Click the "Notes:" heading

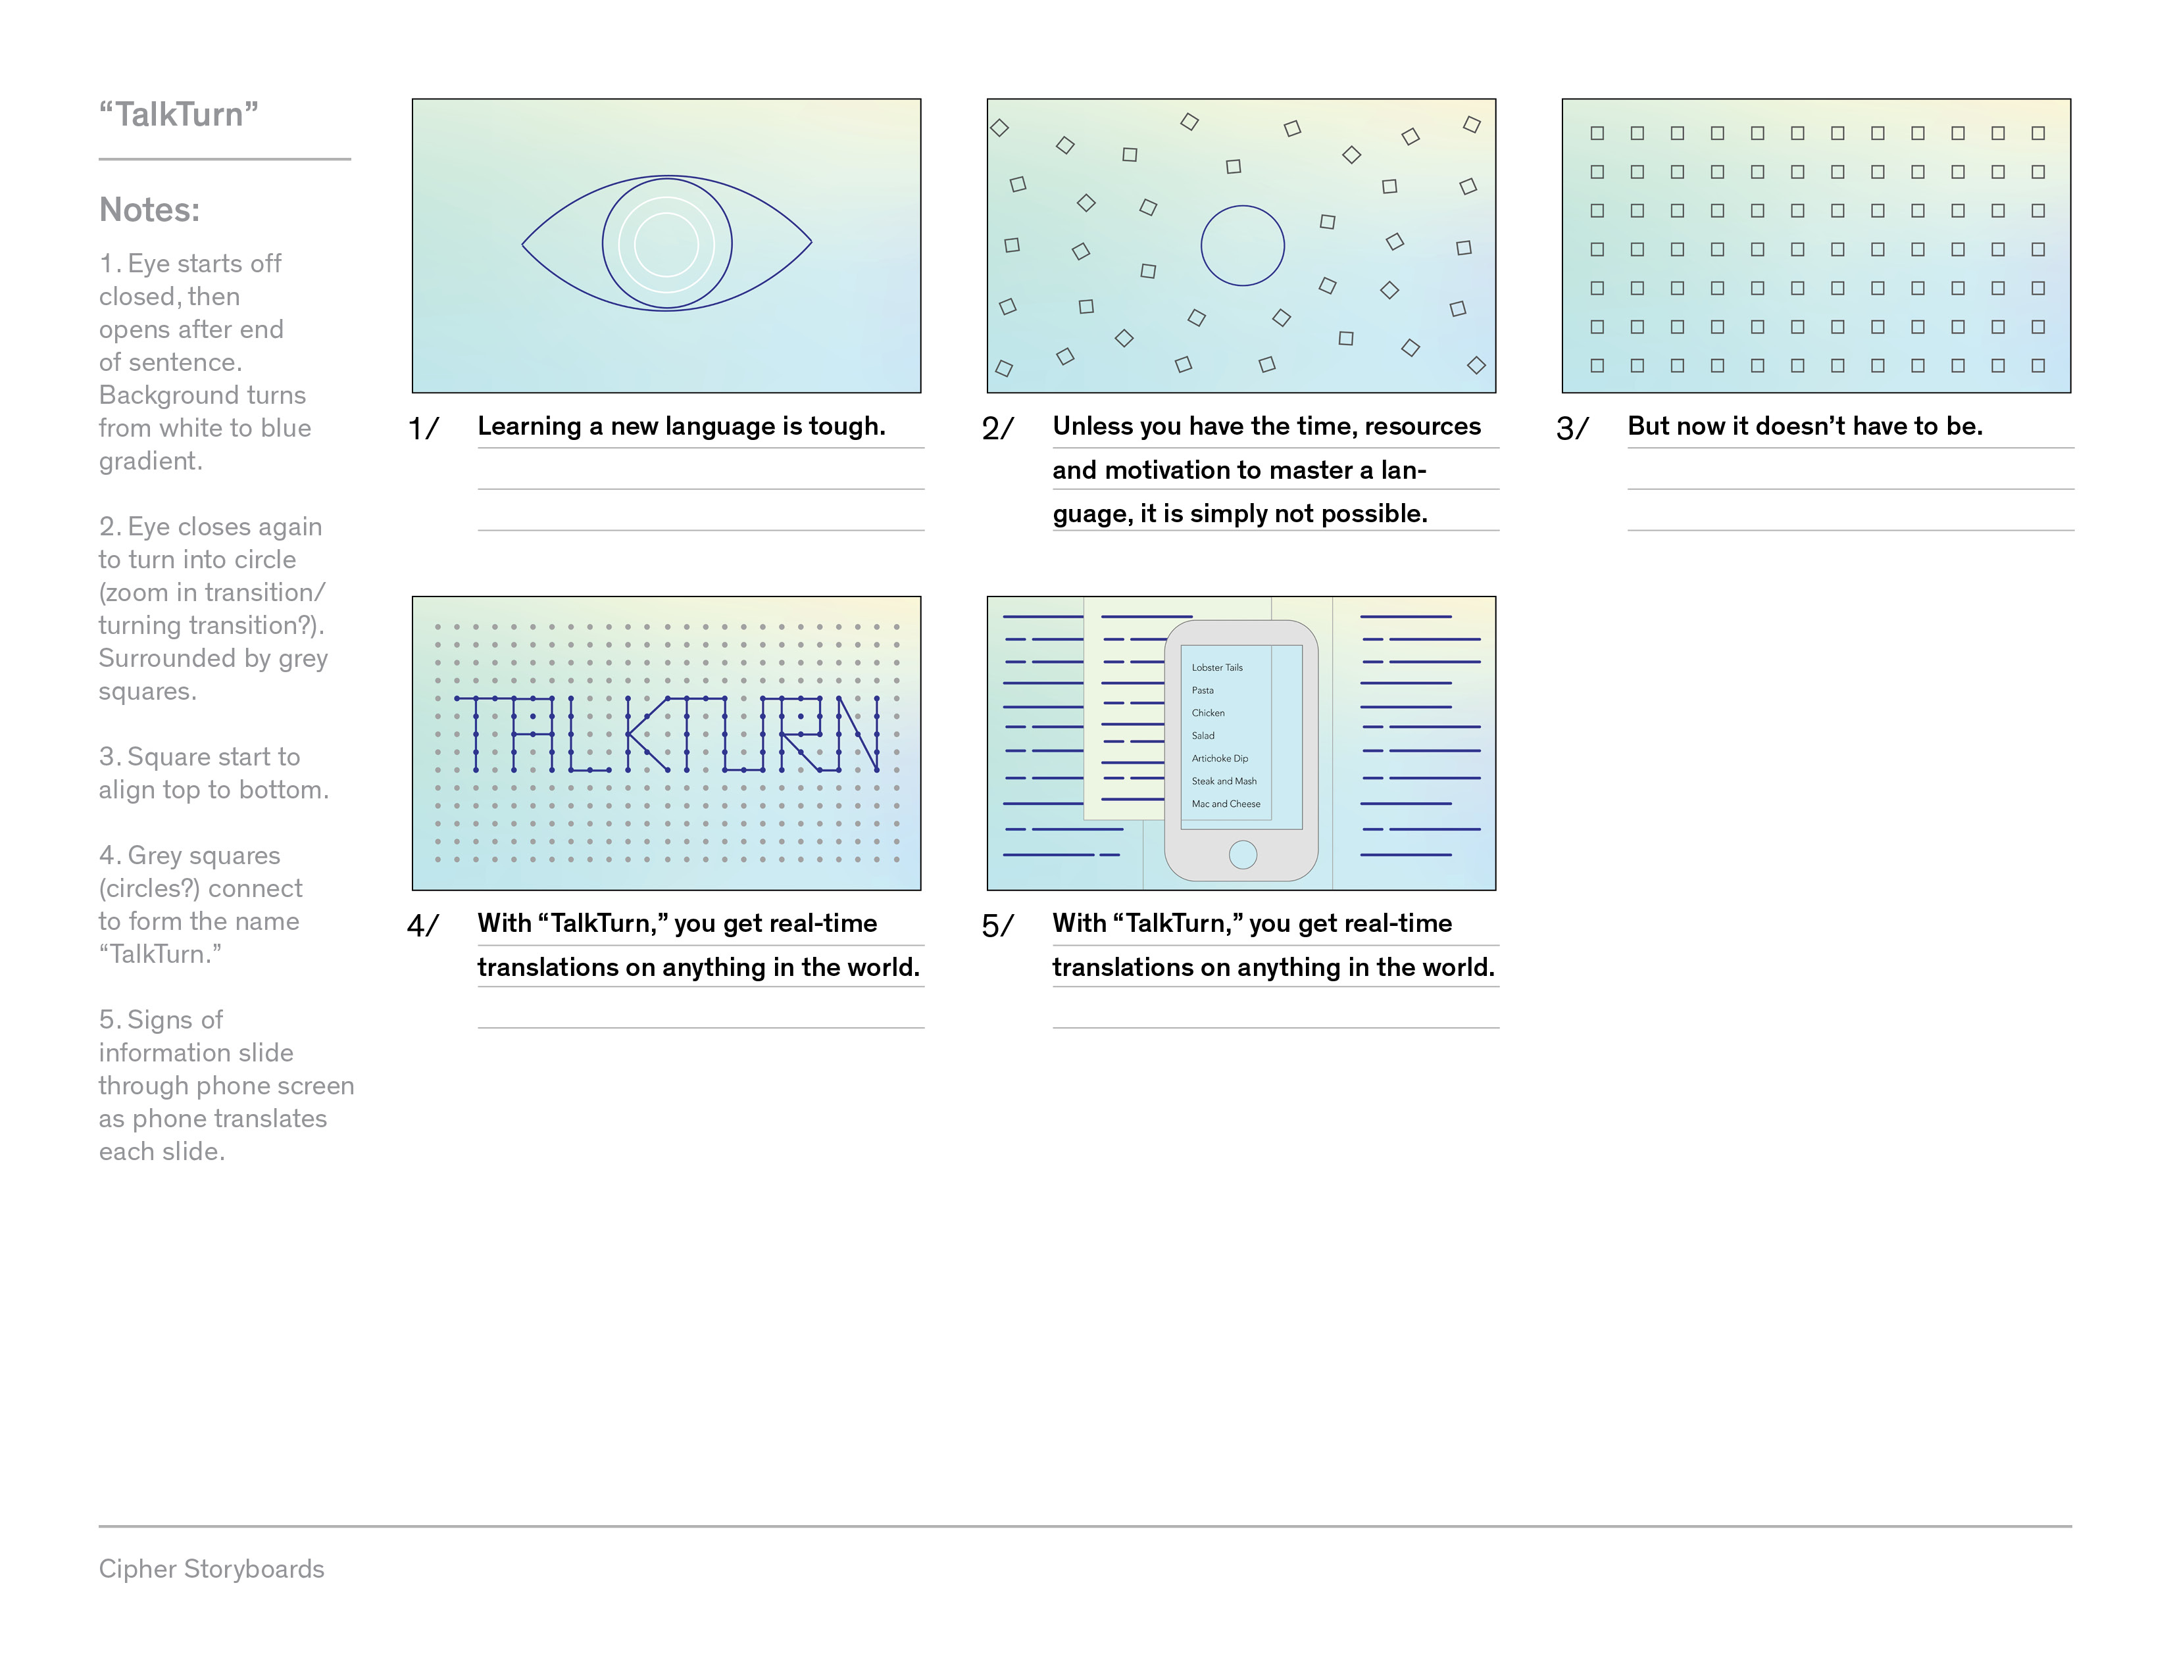coord(149,210)
